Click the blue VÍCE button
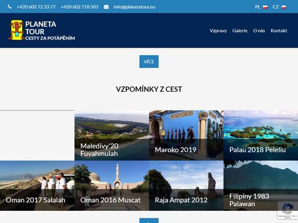Viewport: 298px width, 223px height. [x=149, y=62]
